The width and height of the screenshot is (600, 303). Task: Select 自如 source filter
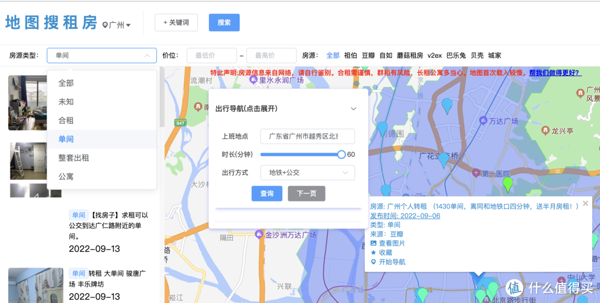(386, 55)
